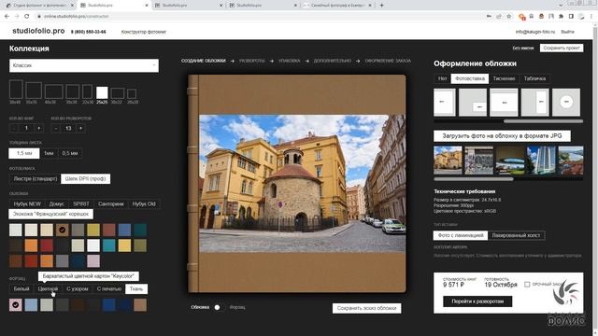Pick the turquoise cover color swatch
The image size is (598, 336).
[109, 245]
